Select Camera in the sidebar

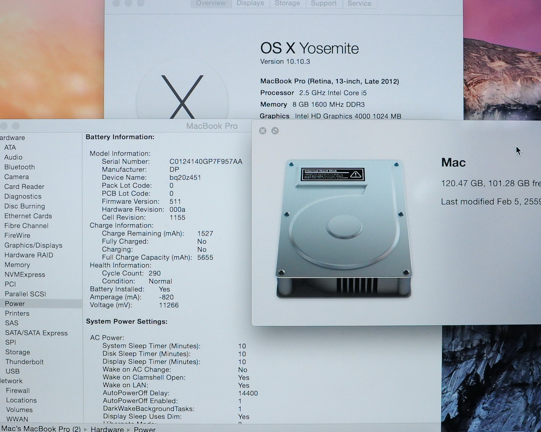point(16,177)
